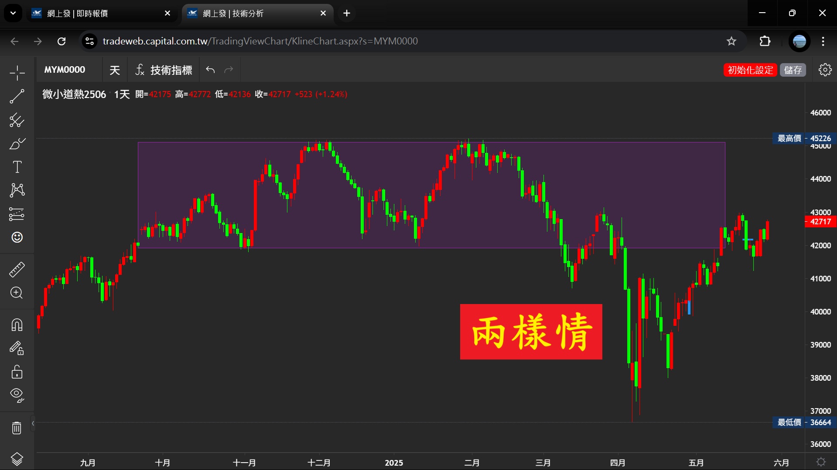This screenshot has width=837, height=470.
Task: Select the Text annotation tool
Action: pos(17,167)
